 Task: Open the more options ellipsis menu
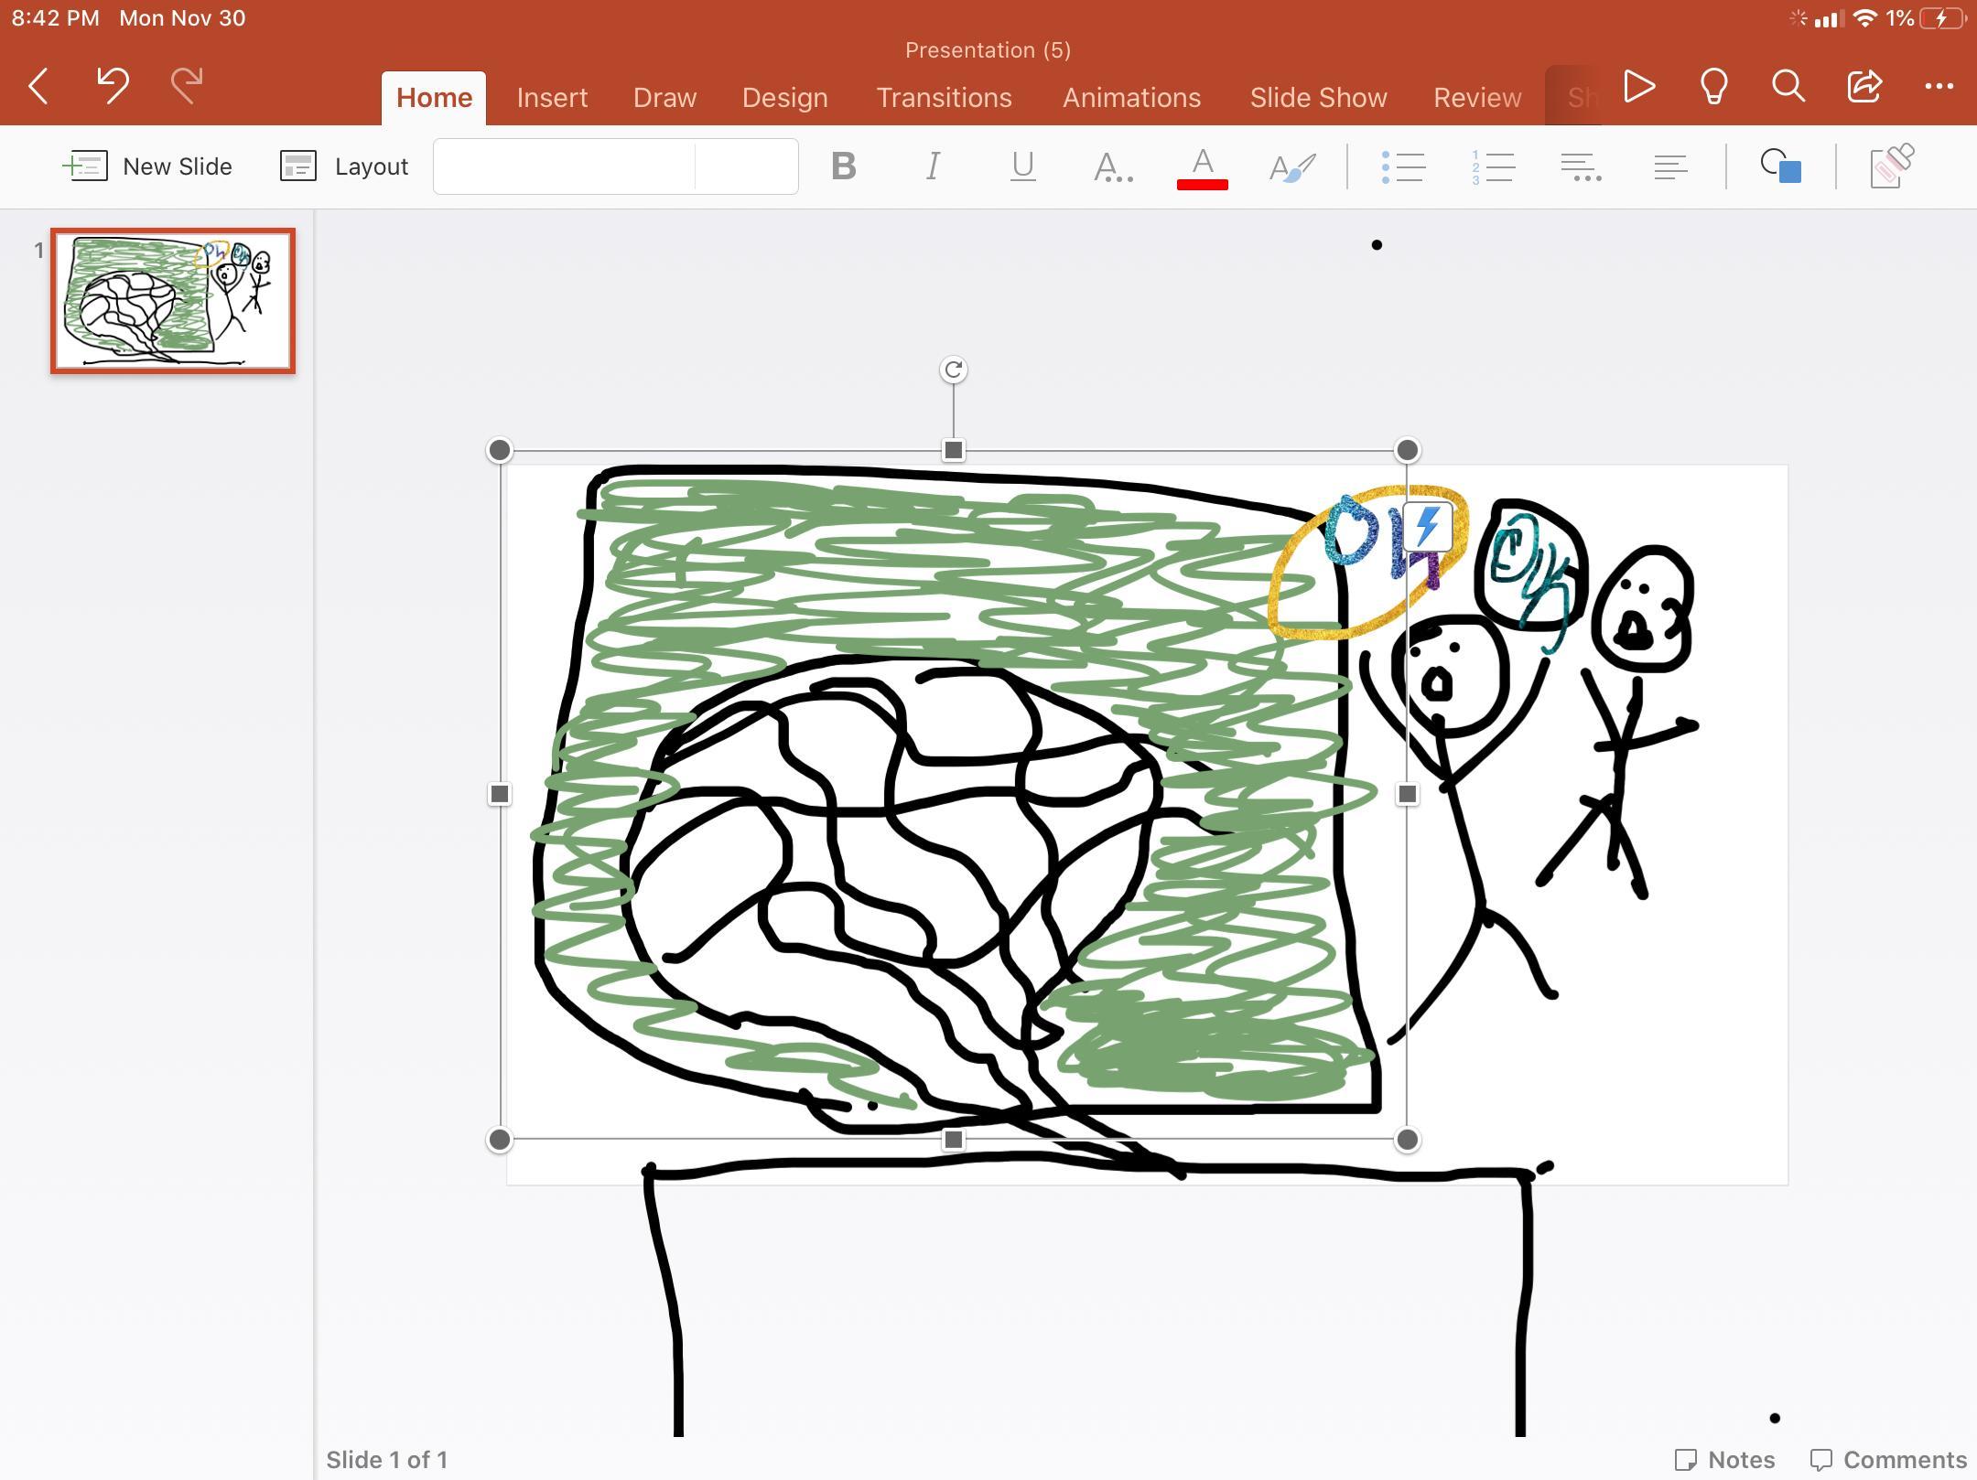point(1939,86)
